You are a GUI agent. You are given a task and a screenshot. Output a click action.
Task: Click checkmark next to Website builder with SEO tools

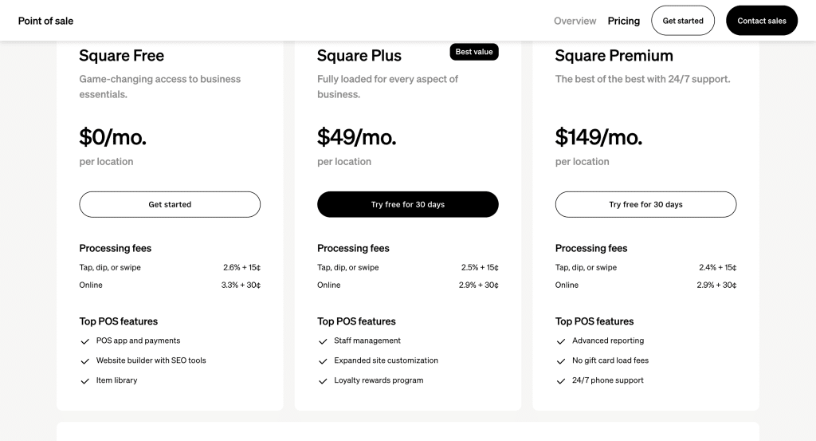click(84, 361)
